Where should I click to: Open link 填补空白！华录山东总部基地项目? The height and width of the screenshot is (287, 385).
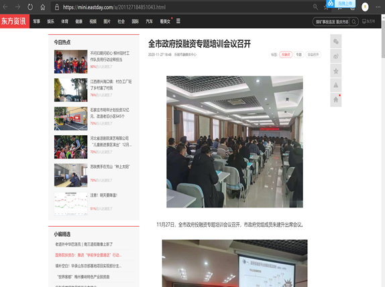[x=89, y=266]
